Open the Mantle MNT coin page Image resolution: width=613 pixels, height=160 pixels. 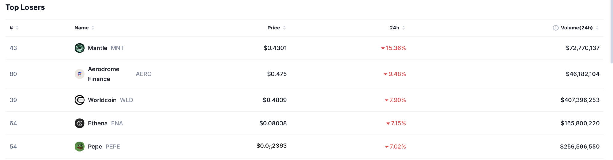(x=106, y=48)
